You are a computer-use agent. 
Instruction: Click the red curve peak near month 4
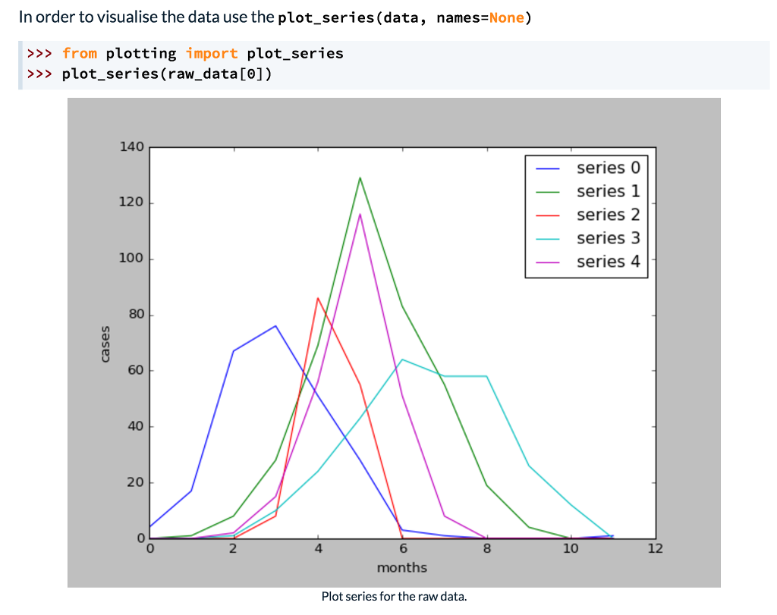tap(319, 298)
